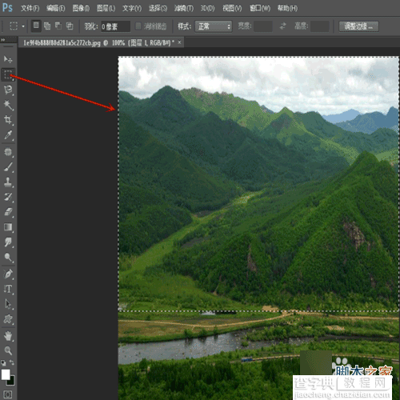Select the Clone Stamp tool
This screenshot has height=400, width=400.
pyautogui.click(x=8, y=182)
